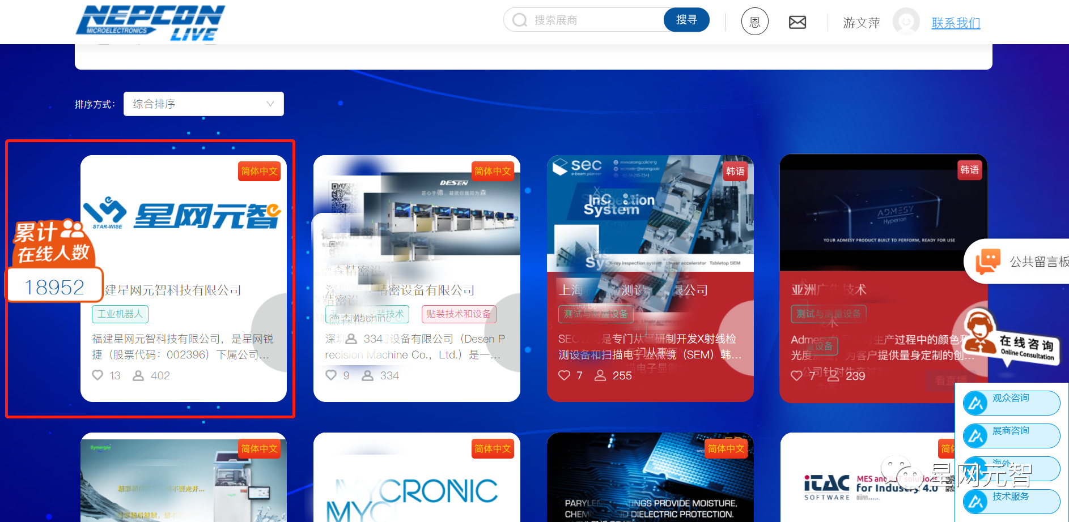Click the visitor icon showing 334 under DESEN card
1069x522 pixels.
click(x=367, y=375)
